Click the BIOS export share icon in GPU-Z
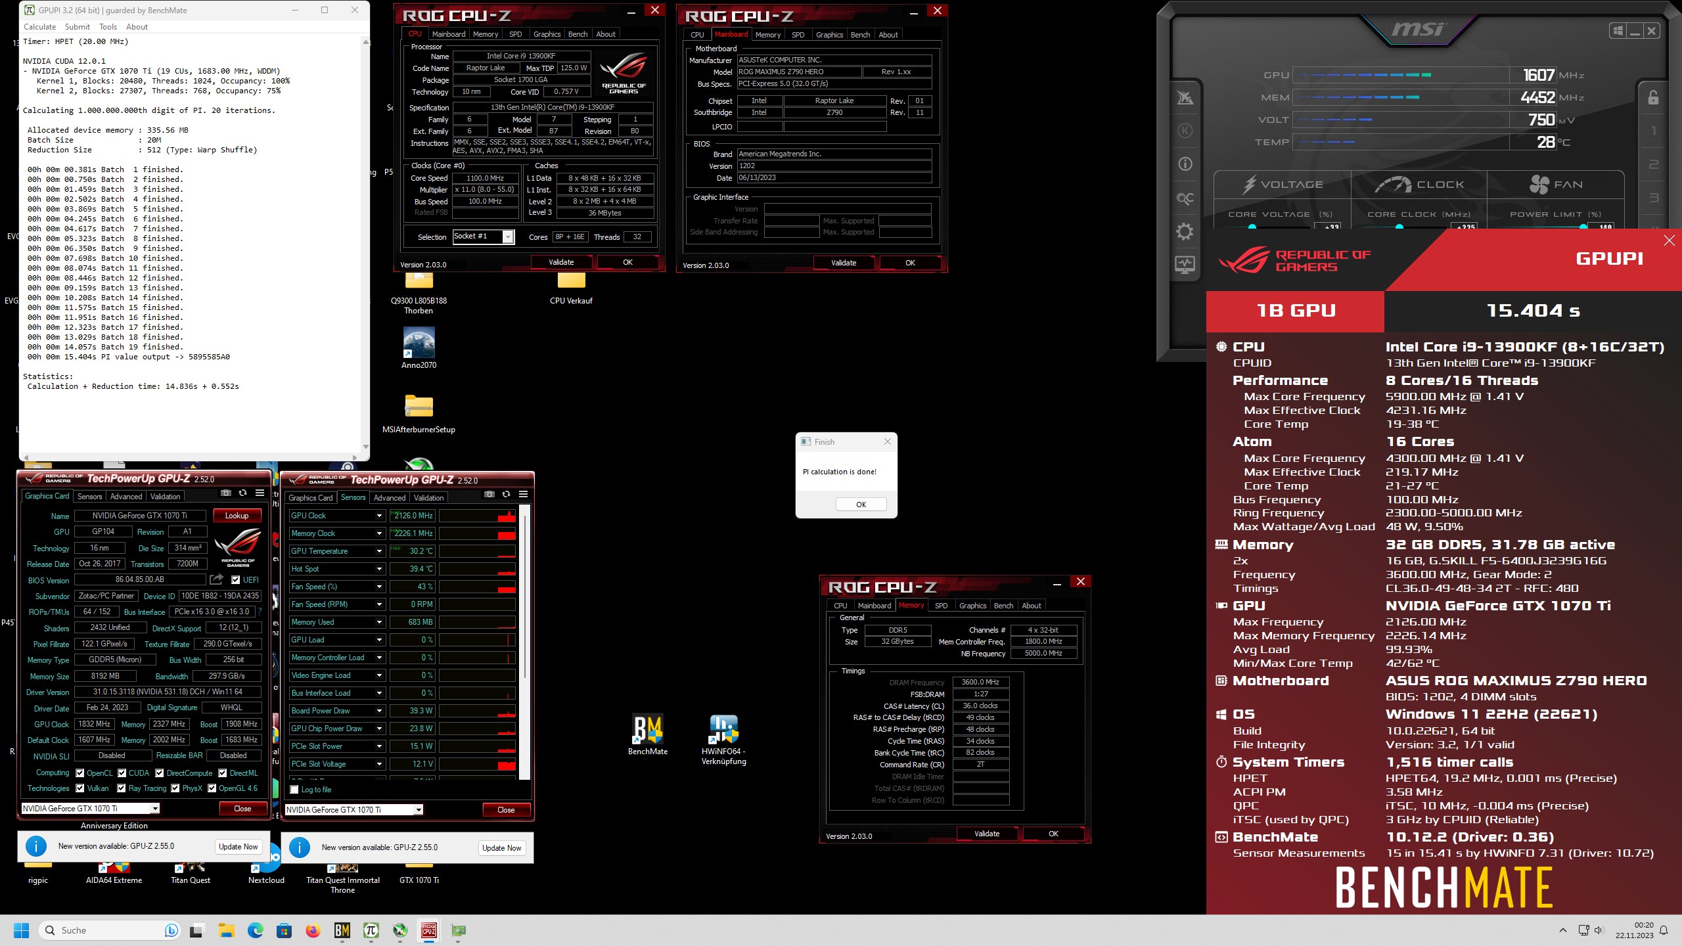1682x946 pixels. (216, 579)
